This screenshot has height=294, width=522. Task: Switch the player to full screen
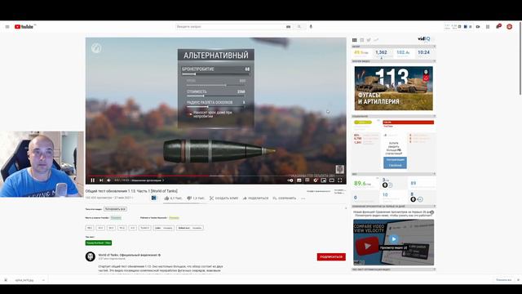point(340,180)
